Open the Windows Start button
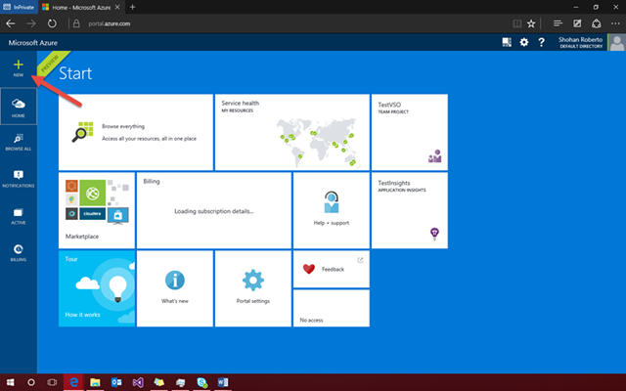The image size is (626, 391). 11,382
